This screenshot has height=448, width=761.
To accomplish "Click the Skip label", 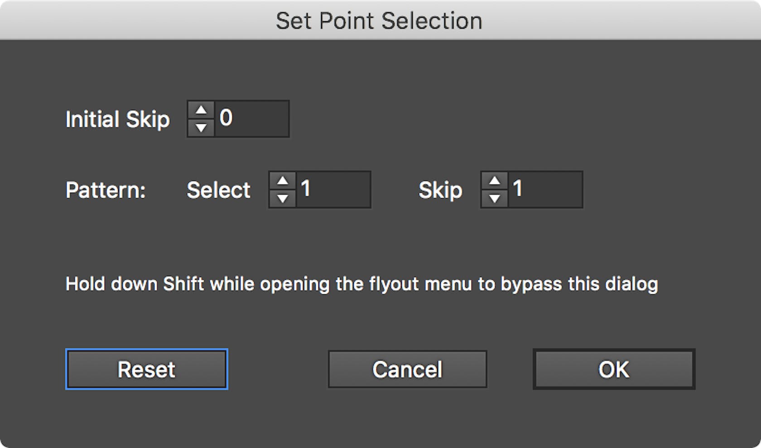I will coord(439,190).
